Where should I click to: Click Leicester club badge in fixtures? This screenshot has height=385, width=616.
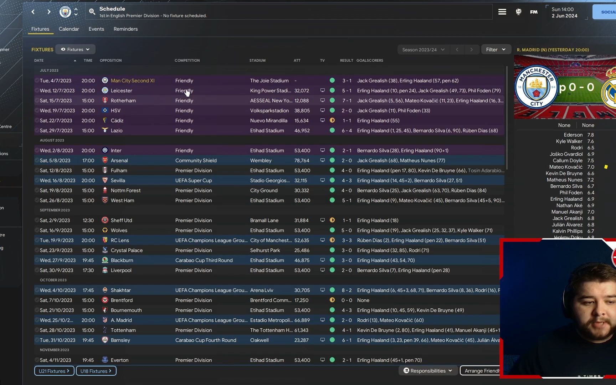tap(105, 91)
